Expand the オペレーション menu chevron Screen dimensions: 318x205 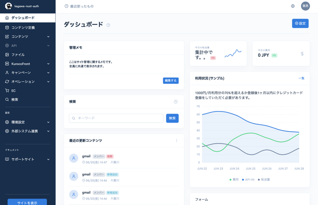48,81
